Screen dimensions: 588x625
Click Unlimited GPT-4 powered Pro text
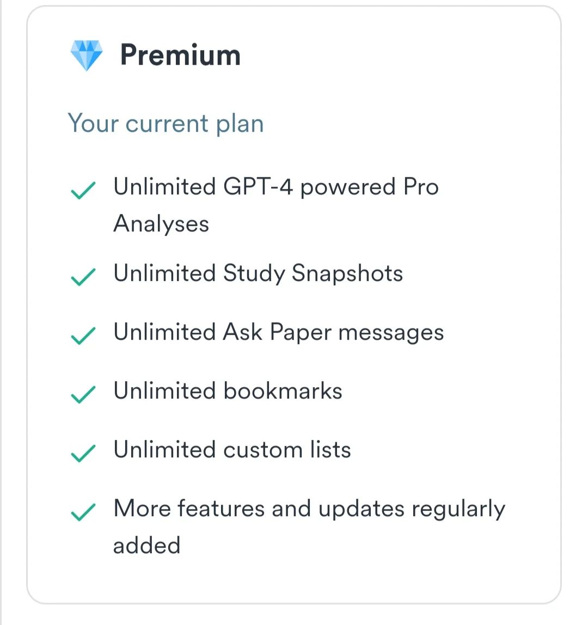[x=276, y=187]
